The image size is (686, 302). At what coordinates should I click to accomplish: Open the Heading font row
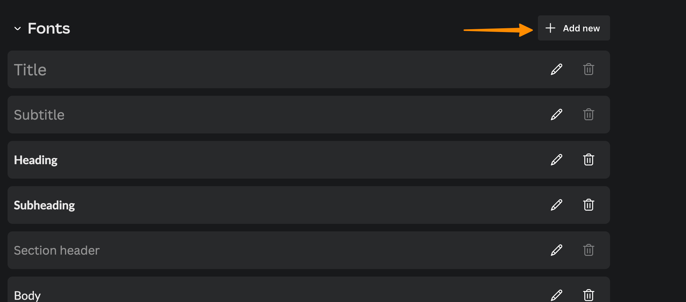click(x=309, y=160)
